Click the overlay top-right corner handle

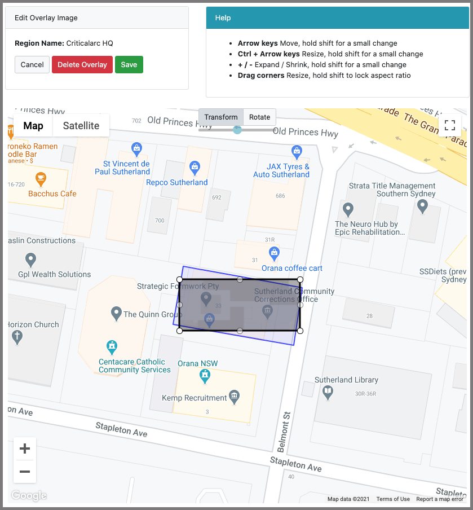click(x=300, y=279)
